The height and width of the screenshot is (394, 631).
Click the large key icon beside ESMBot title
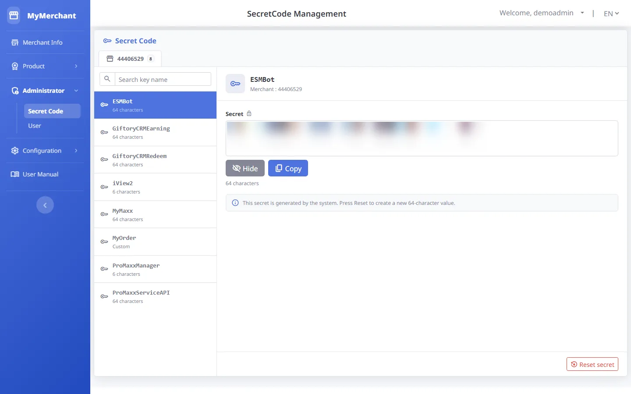click(x=235, y=84)
